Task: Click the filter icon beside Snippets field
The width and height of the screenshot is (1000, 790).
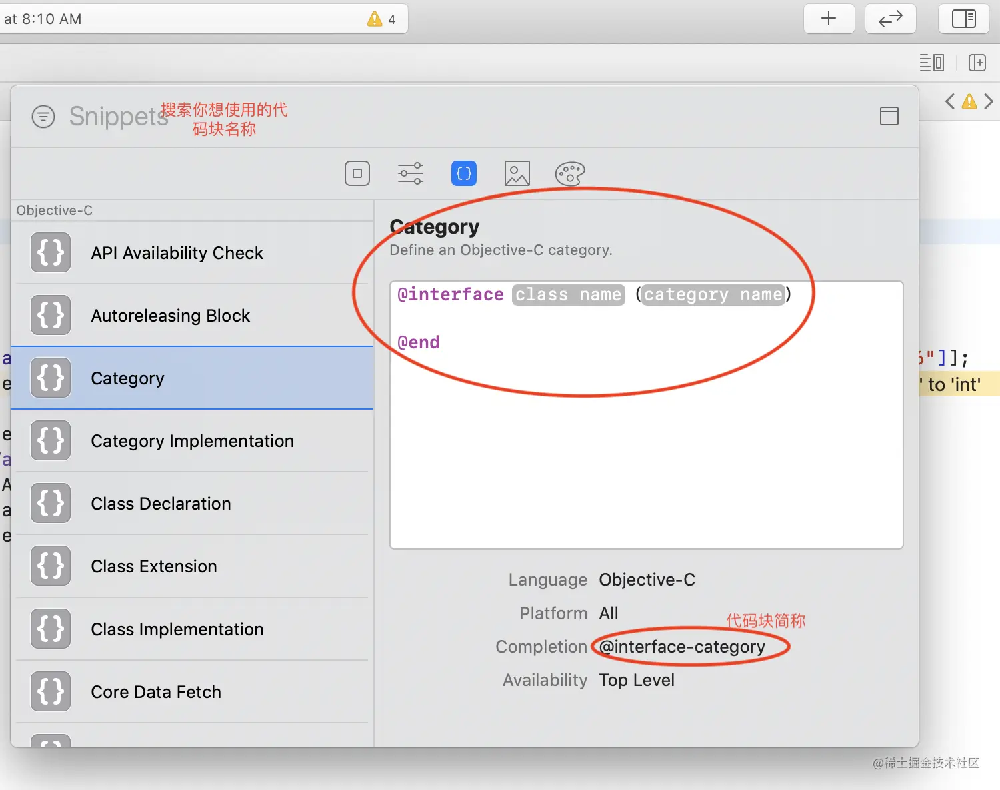Action: tap(43, 117)
